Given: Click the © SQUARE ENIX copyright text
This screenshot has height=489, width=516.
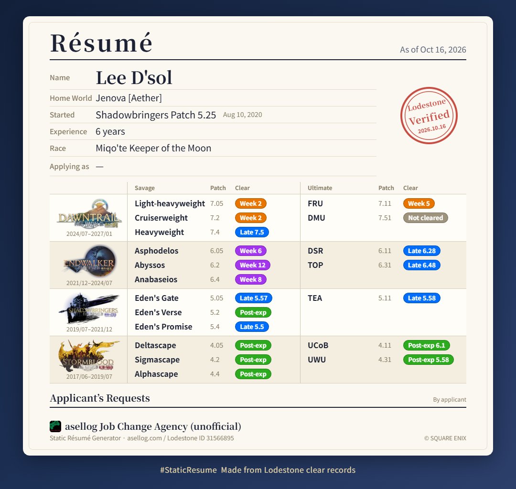Looking at the screenshot, I should point(445,438).
